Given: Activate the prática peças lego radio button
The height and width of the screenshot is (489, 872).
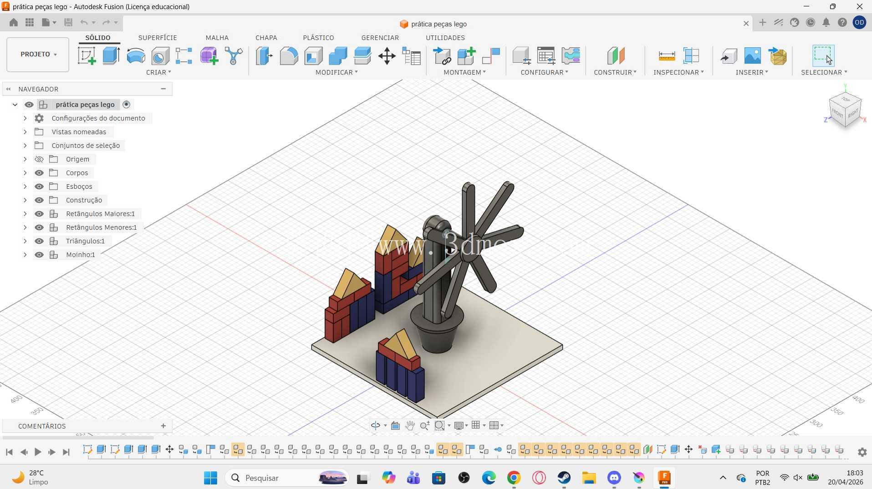Looking at the screenshot, I should (x=127, y=105).
